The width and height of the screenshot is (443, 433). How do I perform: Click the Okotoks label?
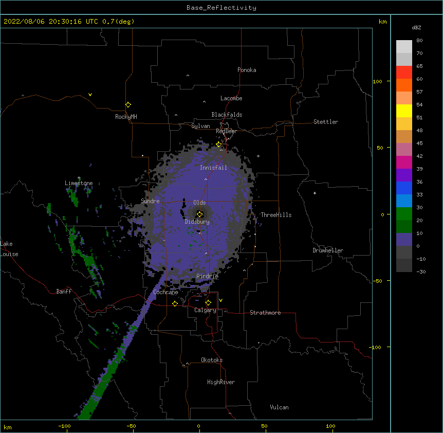click(212, 360)
